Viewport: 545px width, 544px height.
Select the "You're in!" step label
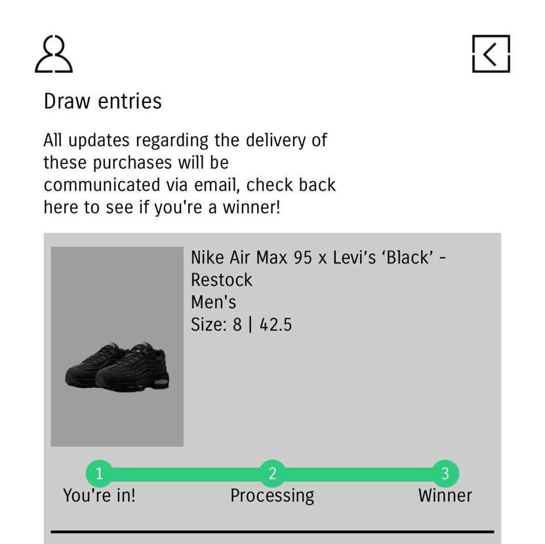tap(99, 495)
